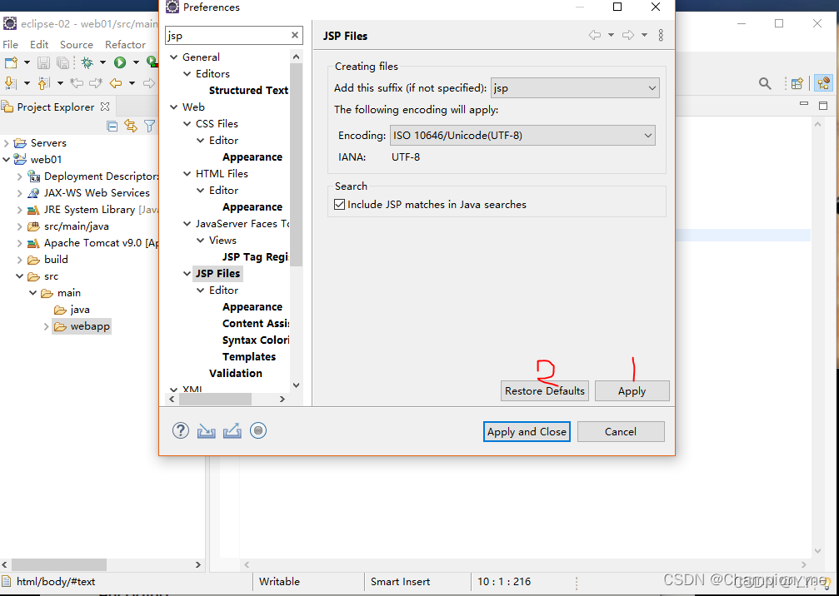The image size is (839, 596).
Task: Select the src/main/java folder
Action: tap(76, 226)
